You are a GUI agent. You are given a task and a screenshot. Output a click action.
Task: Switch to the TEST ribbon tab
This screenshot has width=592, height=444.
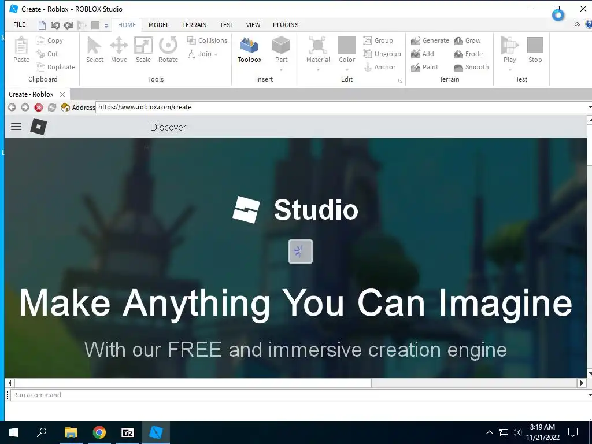[227, 25]
